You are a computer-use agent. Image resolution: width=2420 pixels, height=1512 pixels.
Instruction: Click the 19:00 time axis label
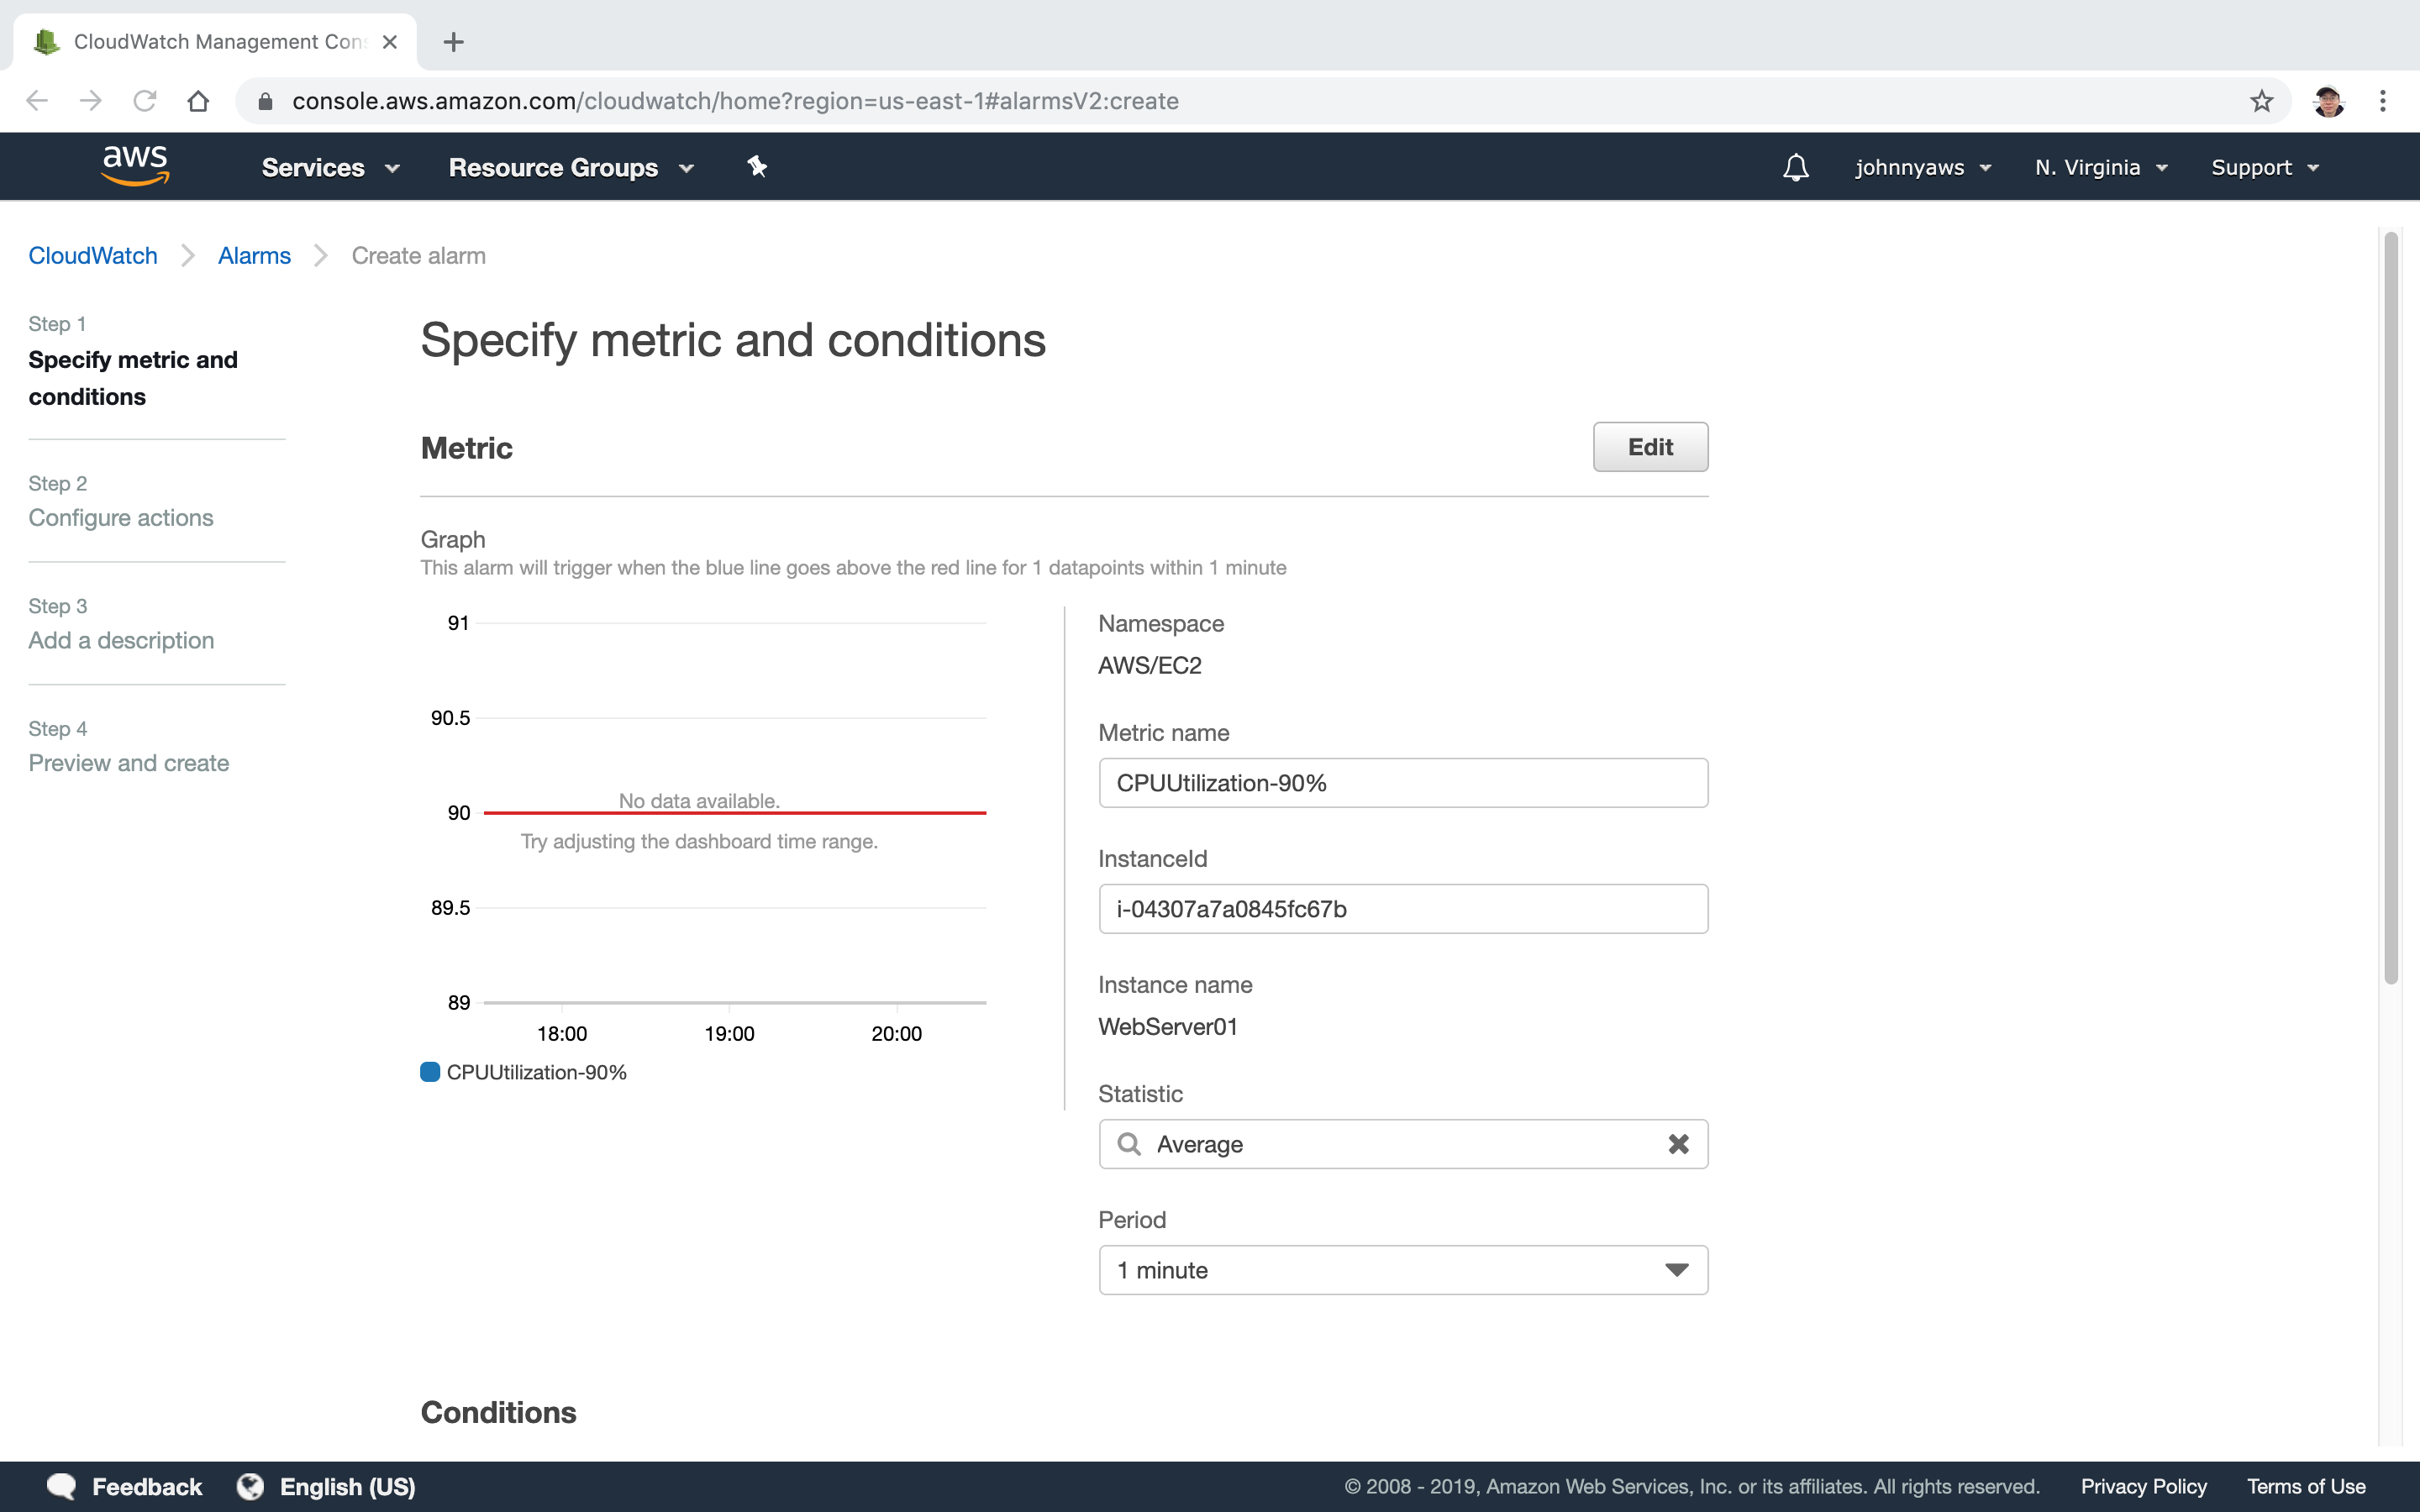(729, 1034)
